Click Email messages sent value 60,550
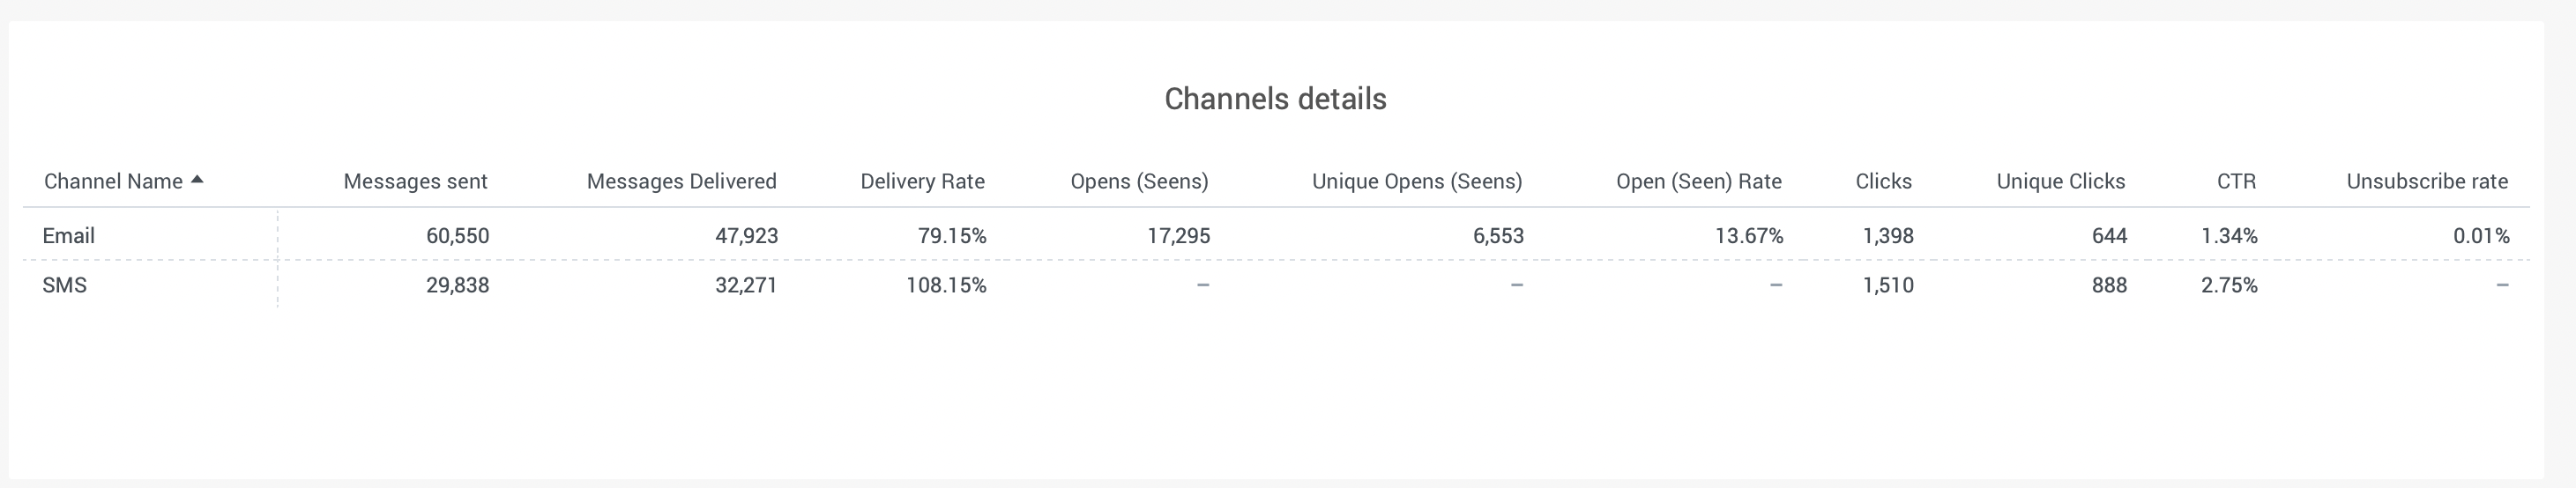This screenshot has width=2576, height=488. point(457,236)
